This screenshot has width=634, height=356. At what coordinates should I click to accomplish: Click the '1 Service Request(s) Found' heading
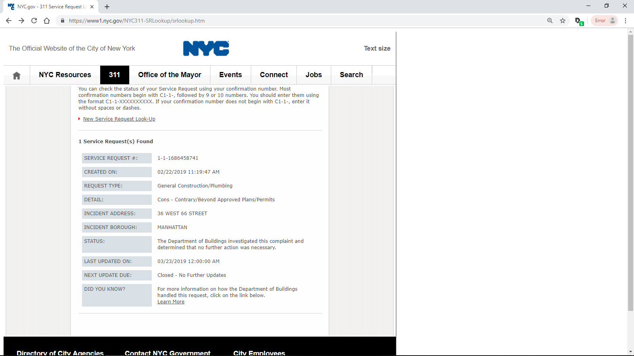click(116, 142)
